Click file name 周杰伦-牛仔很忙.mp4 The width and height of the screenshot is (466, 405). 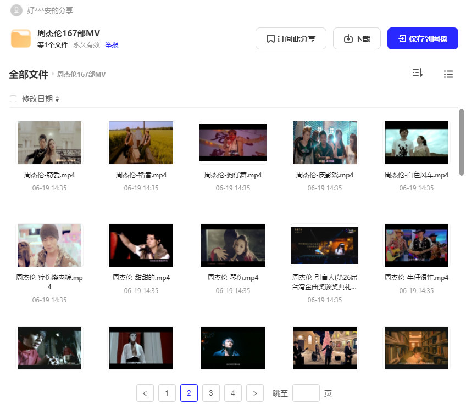[417, 278]
